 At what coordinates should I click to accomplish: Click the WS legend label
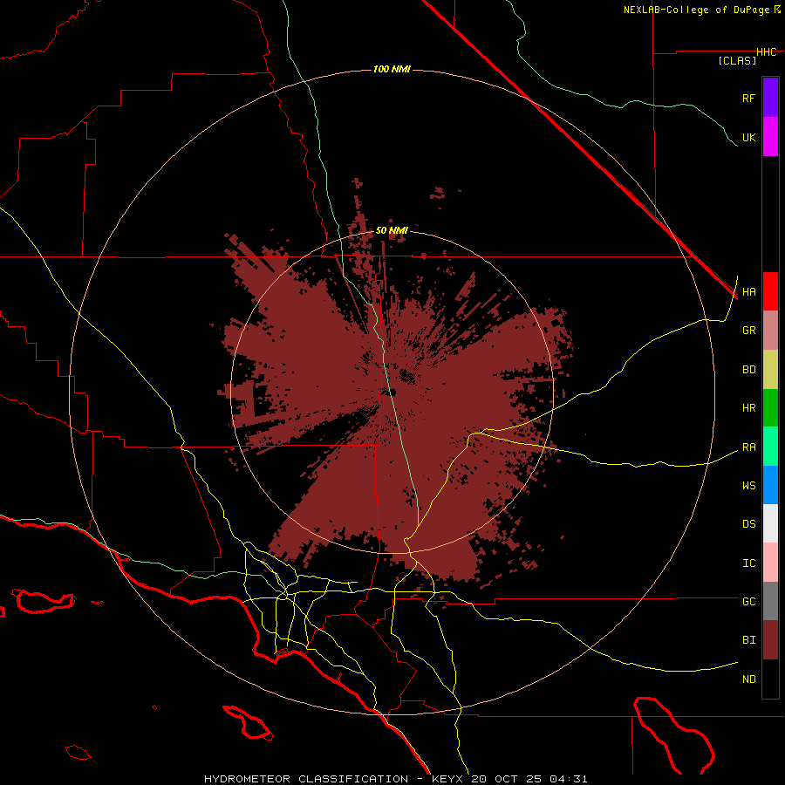tap(749, 485)
